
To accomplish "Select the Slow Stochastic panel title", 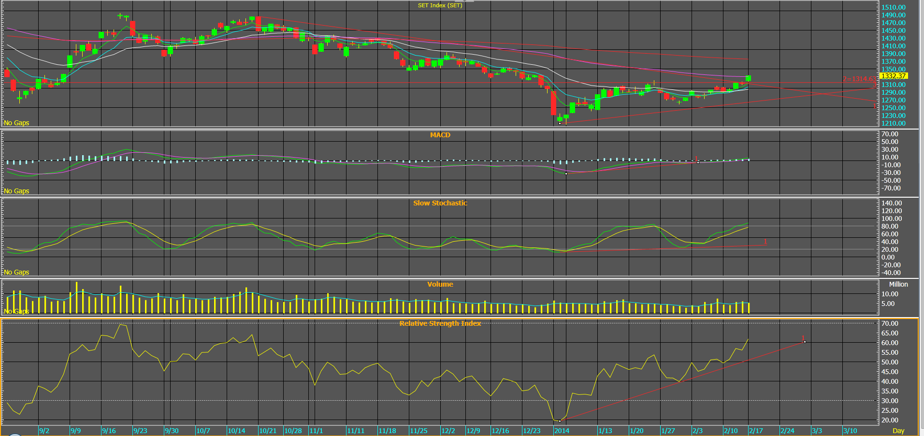I will 440,203.
